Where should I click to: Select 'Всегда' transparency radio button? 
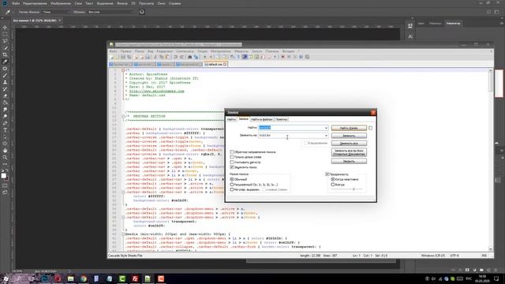[x=333, y=185]
